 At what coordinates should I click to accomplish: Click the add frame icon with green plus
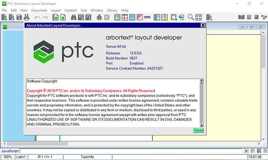coord(174,17)
